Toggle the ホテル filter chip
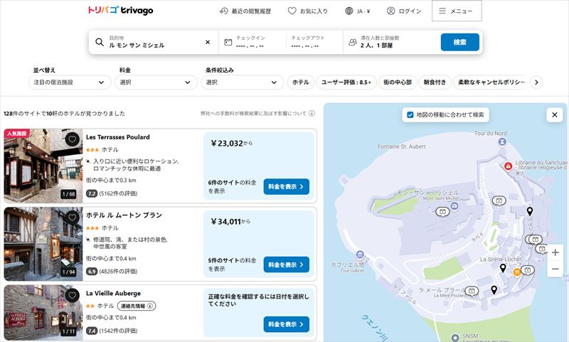This screenshot has height=342, width=569. [300, 82]
